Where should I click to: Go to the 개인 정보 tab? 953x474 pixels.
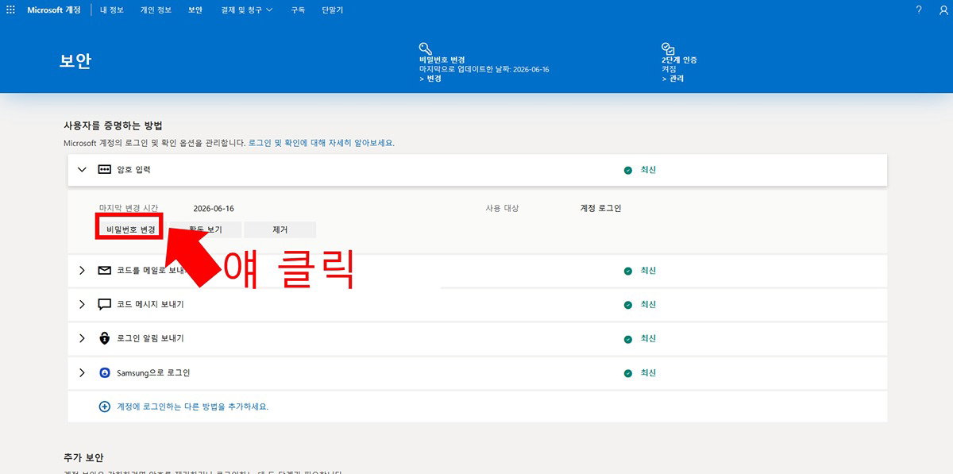tap(156, 10)
